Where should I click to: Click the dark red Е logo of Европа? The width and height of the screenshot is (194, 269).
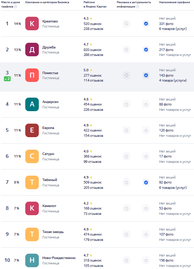click(x=32, y=130)
